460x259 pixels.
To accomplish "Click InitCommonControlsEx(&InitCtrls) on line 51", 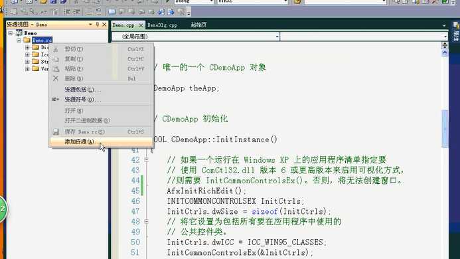I will click(240, 252).
